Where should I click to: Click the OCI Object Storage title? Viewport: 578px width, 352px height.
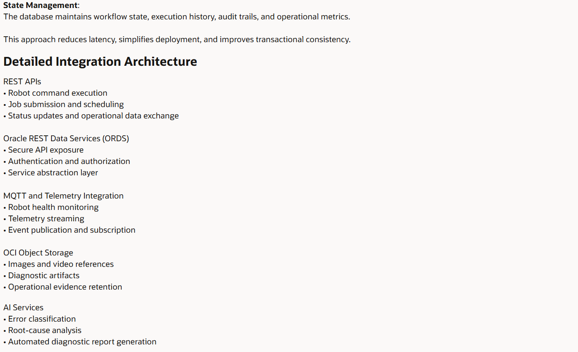[x=38, y=253]
